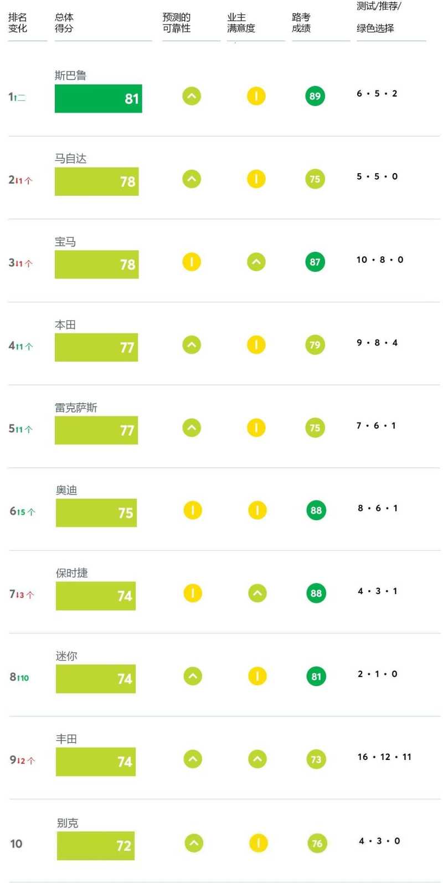443x883 pixels.
Task: Click Honda's overall score bar 77
Action: click(x=96, y=347)
